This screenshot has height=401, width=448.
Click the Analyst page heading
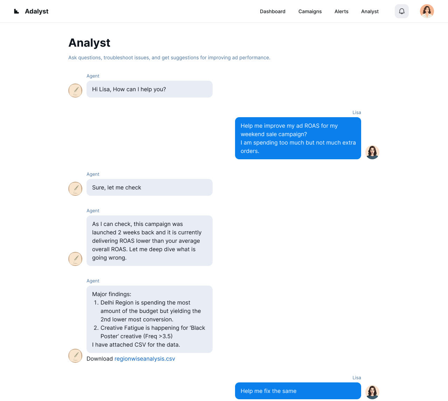coord(89,43)
